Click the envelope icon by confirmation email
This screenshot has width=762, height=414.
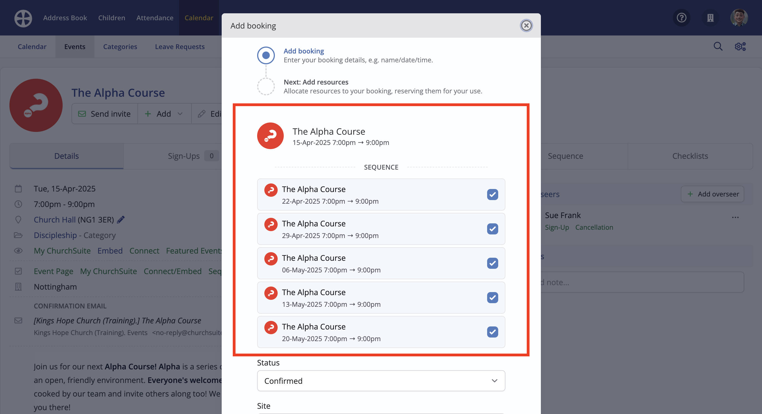18,321
